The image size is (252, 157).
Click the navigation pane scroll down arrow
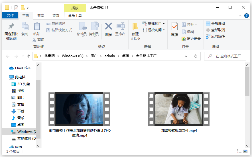click(x=38, y=146)
